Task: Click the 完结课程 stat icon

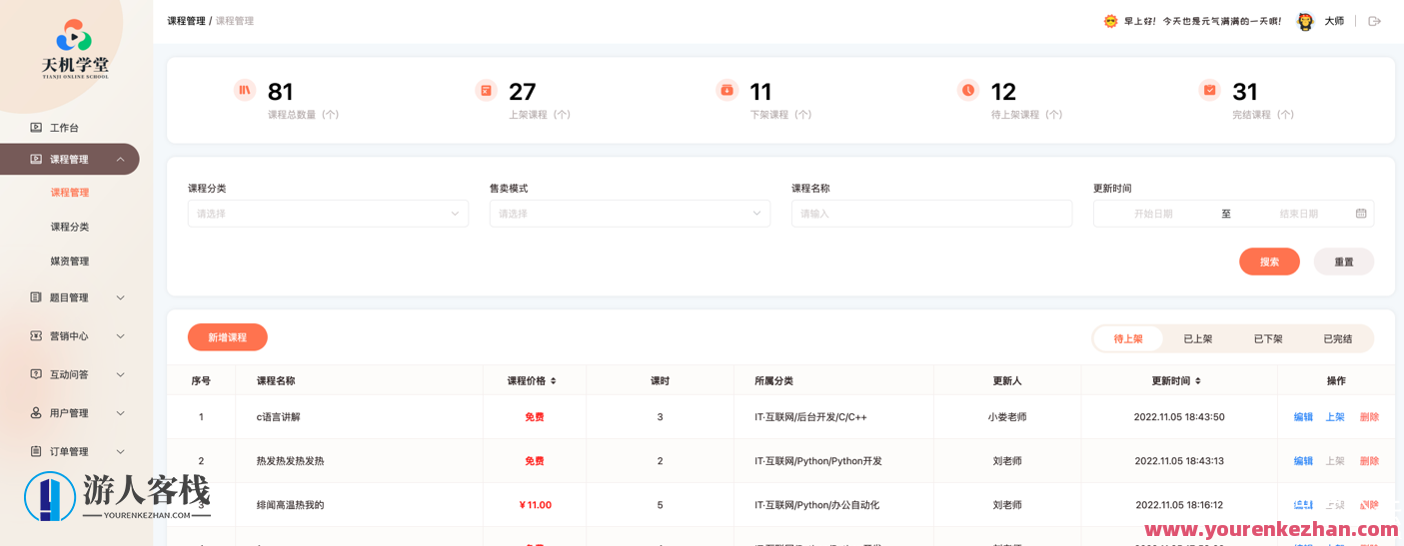Action: click(x=1209, y=90)
